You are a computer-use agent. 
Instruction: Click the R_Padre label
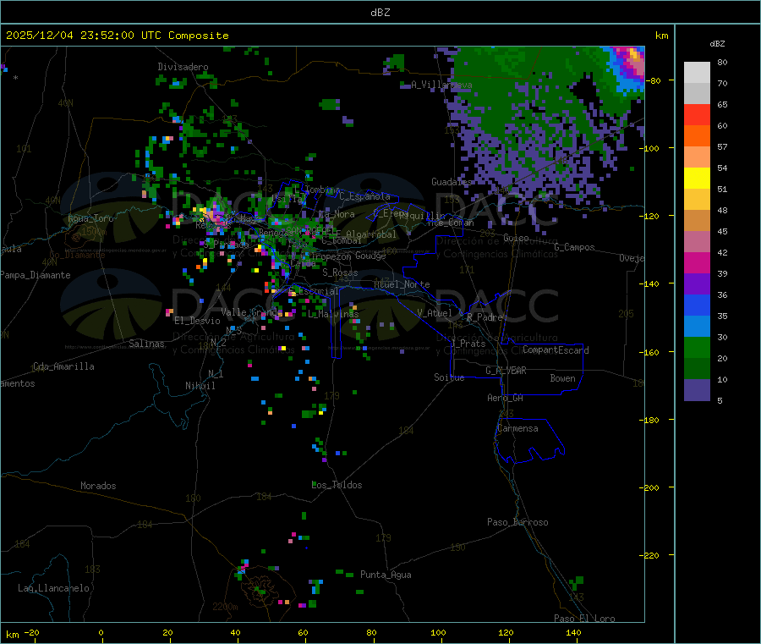tap(485, 317)
